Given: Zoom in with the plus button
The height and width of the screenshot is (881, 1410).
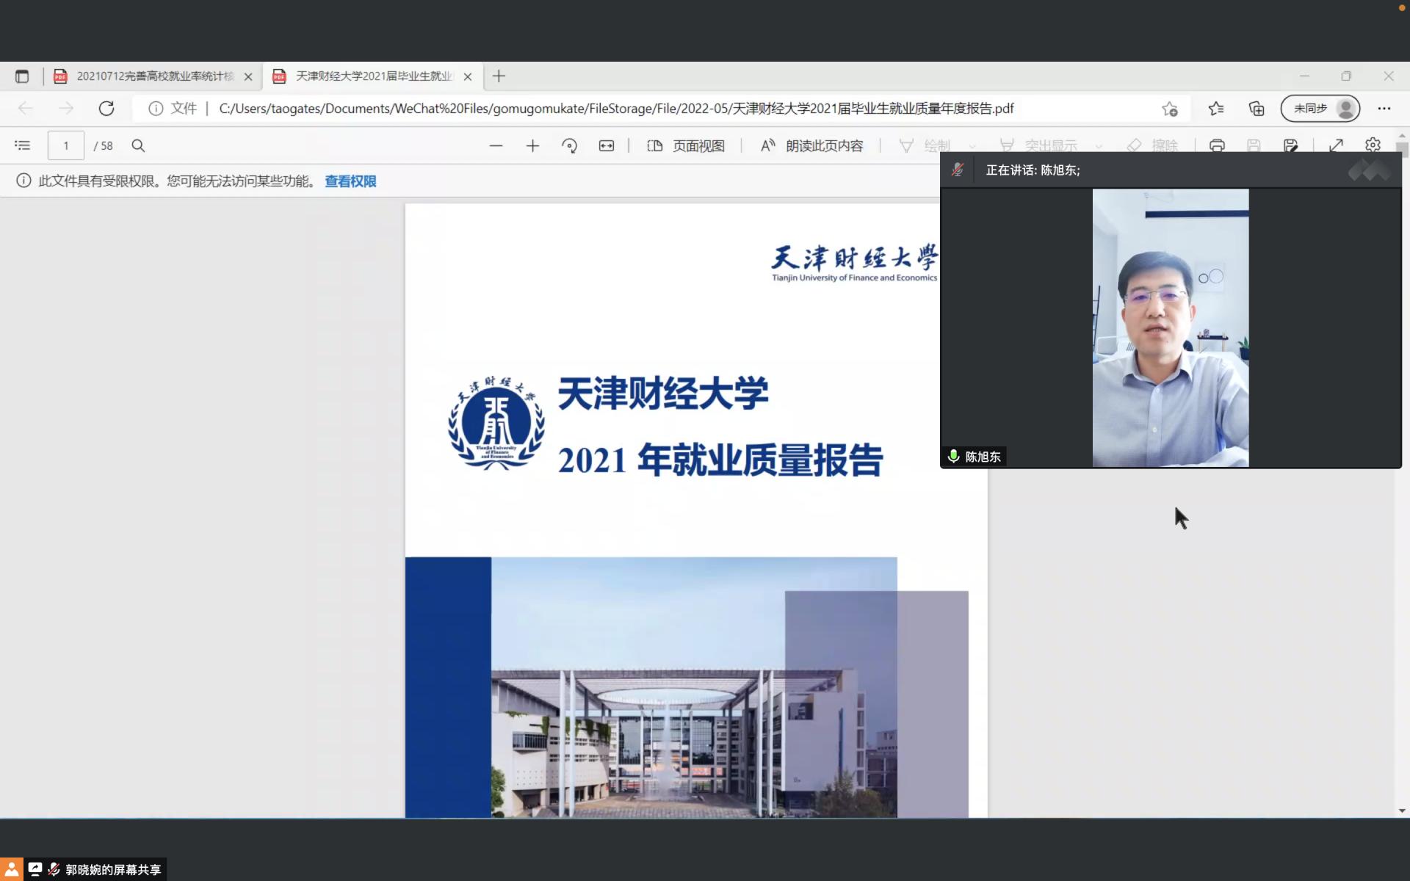Looking at the screenshot, I should pyautogui.click(x=532, y=145).
